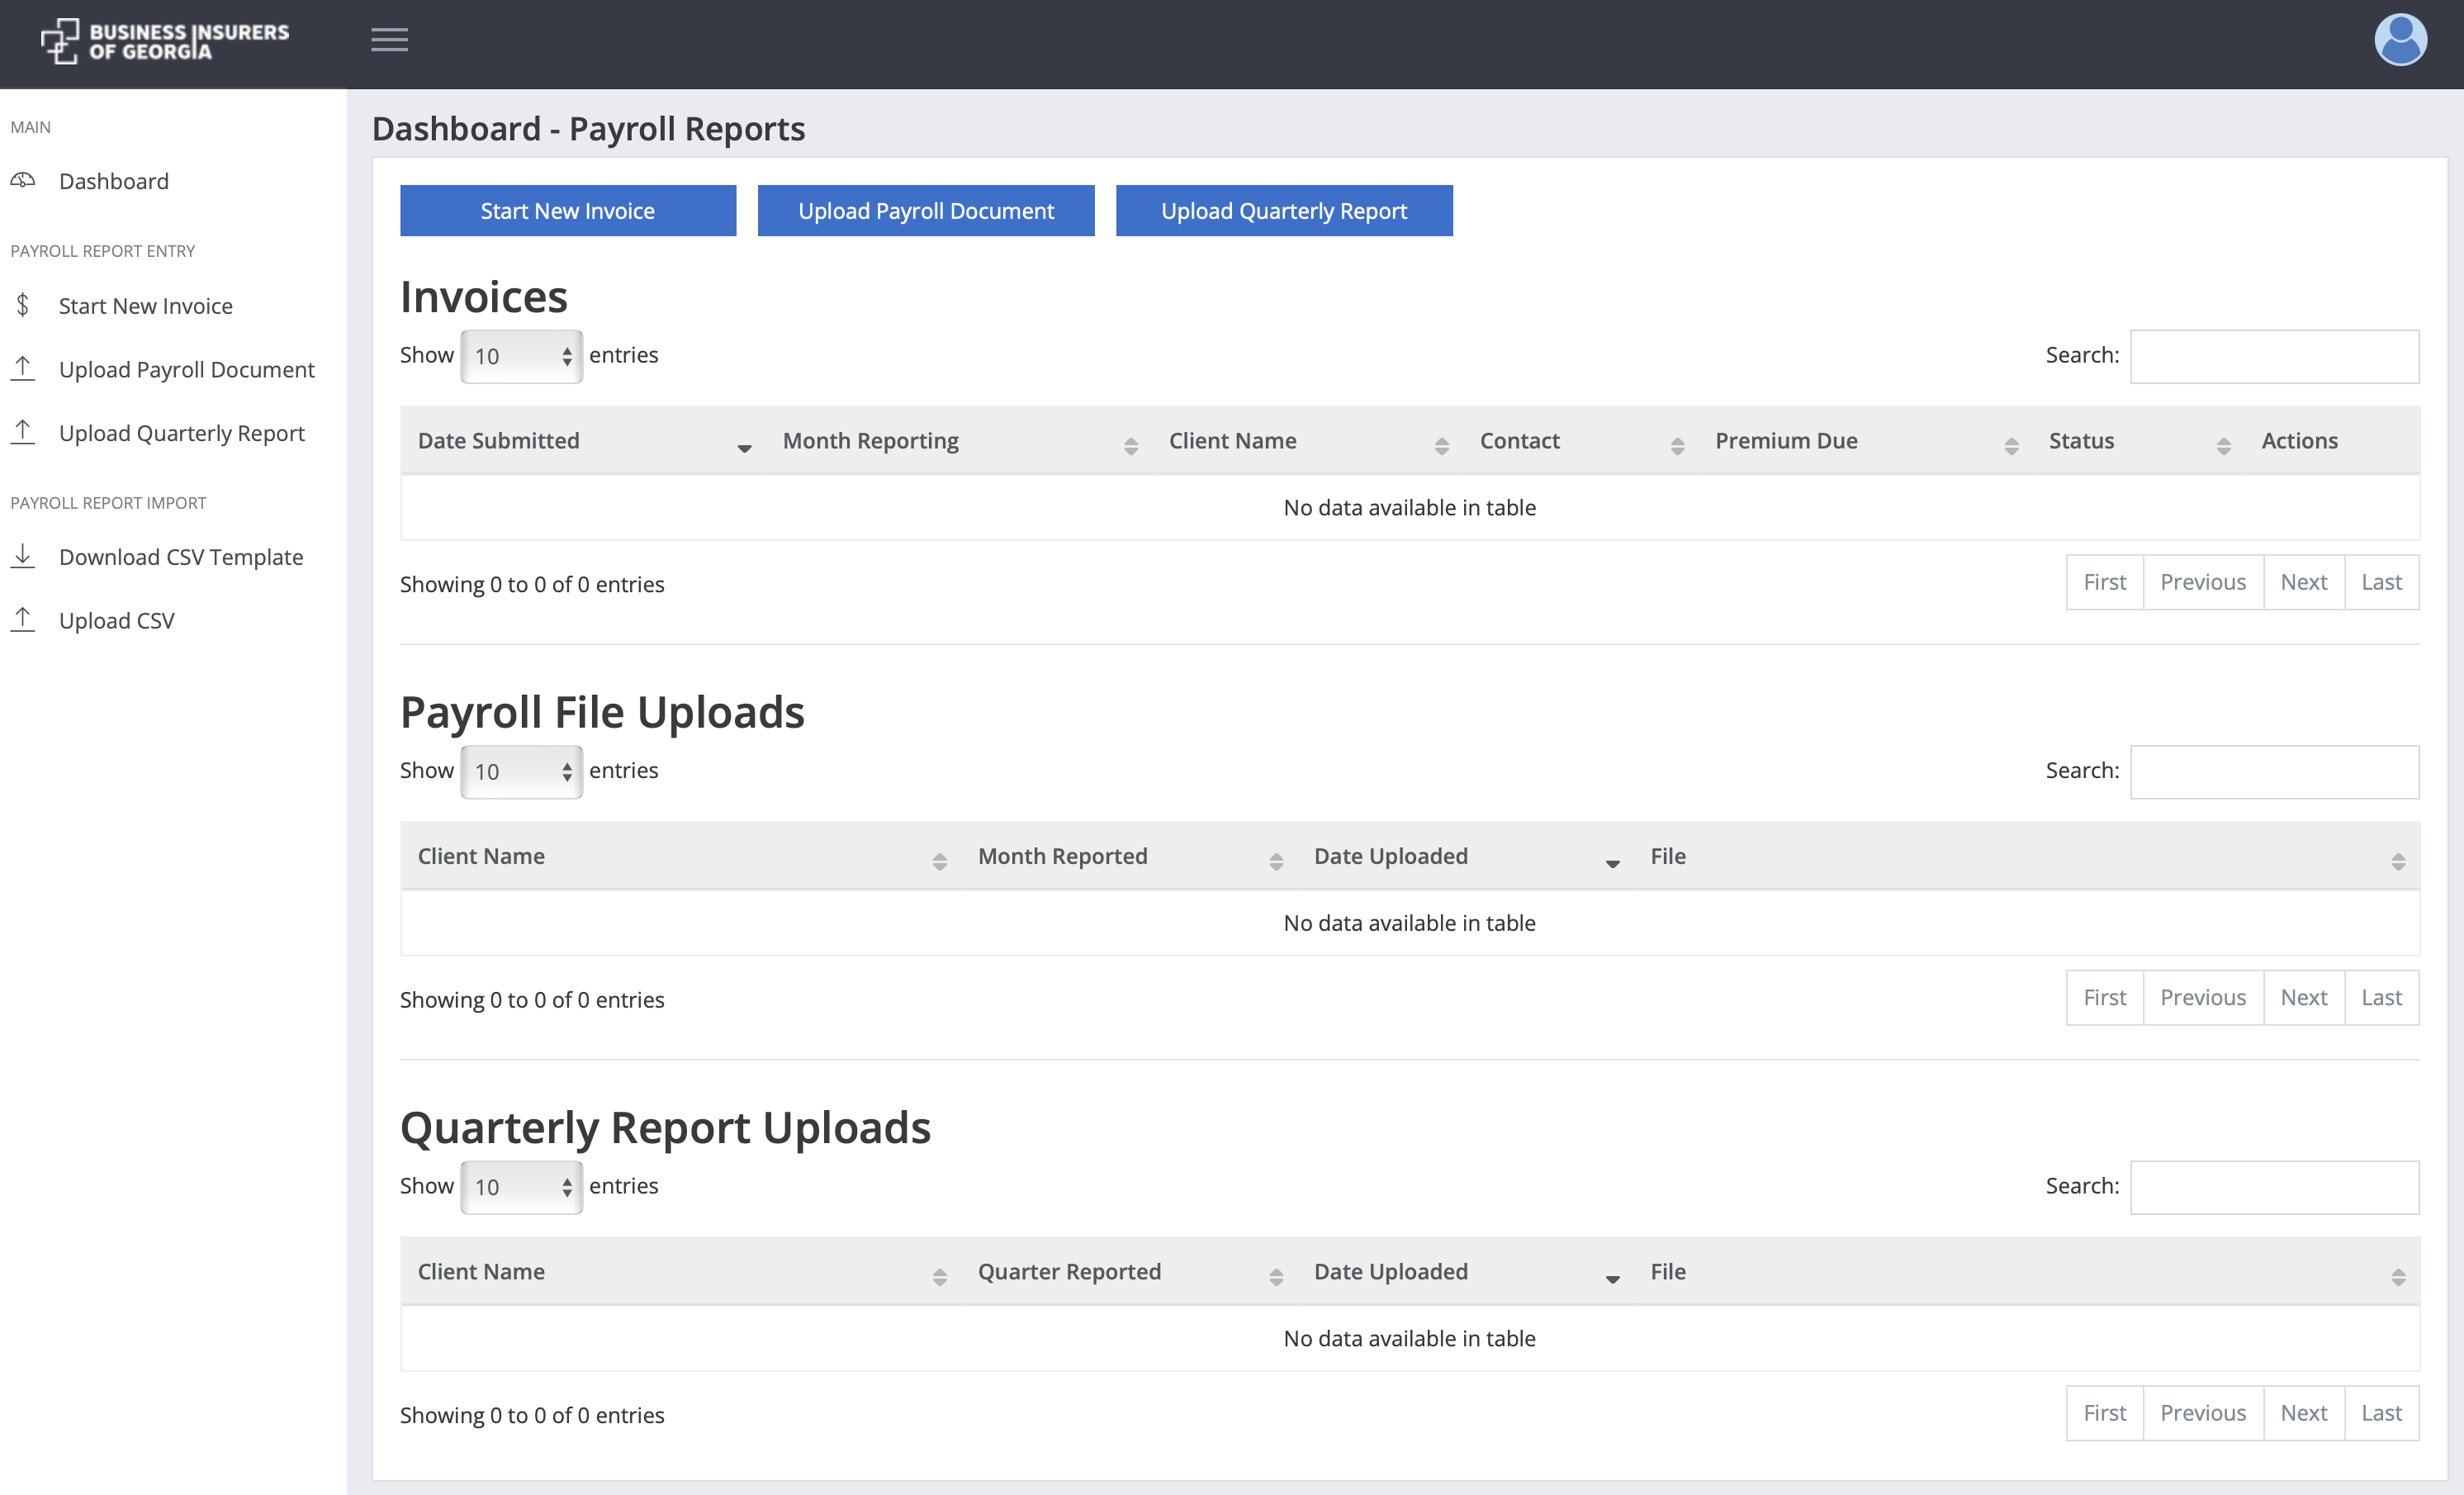The width and height of the screenshot is (2464, 1495).
Task: Sort Invoices by Date Submitted arrow
Action: click(x=744, y=448)
